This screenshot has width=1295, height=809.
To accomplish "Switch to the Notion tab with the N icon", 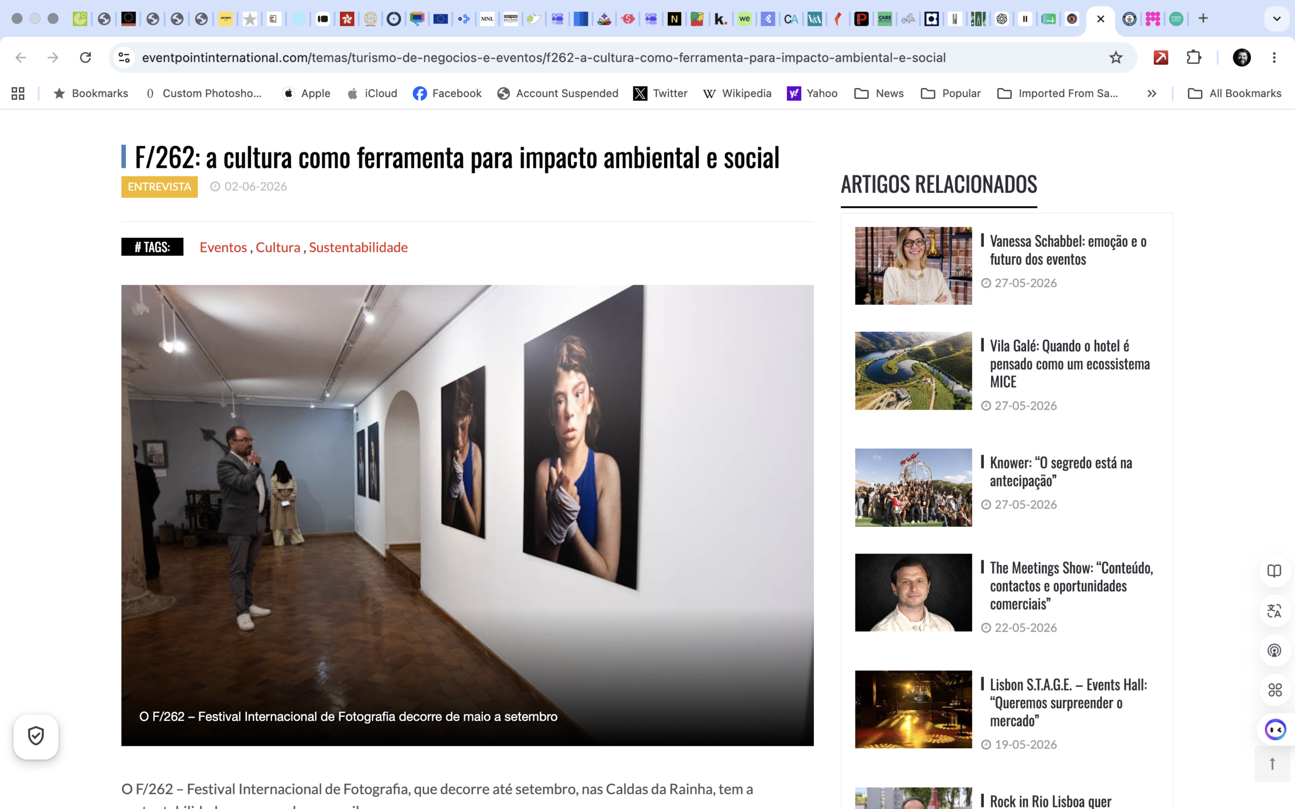I will (674, 19).
